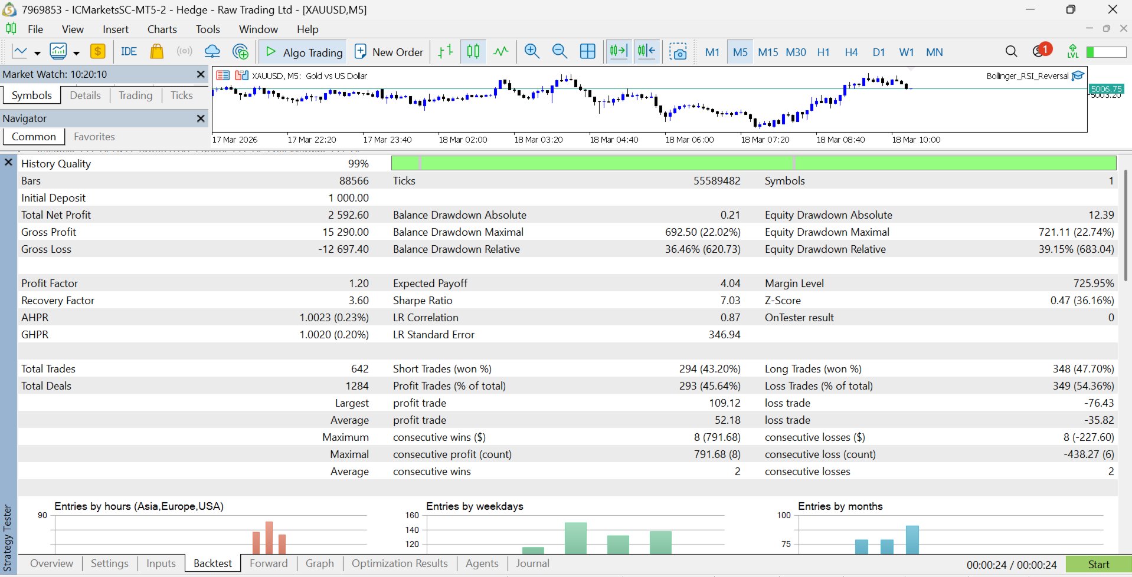The height and width of the screenshot is (577, 1132).
Task: Click the green history quality progress bar
Action: pyautogui.click(x=754, y=163)
